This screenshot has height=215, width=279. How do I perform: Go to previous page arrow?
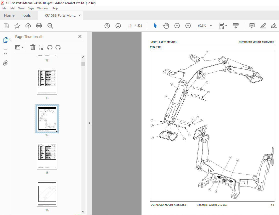click(x=107, y=26)
